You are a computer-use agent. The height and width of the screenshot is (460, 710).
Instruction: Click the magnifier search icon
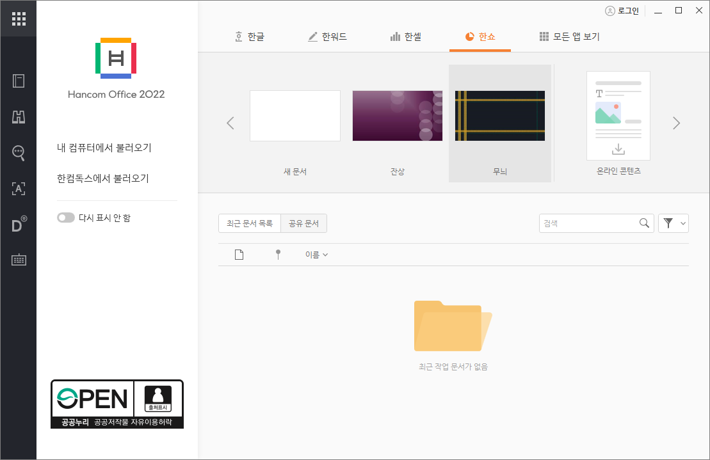pyautogui.click(x=644, y=223)
